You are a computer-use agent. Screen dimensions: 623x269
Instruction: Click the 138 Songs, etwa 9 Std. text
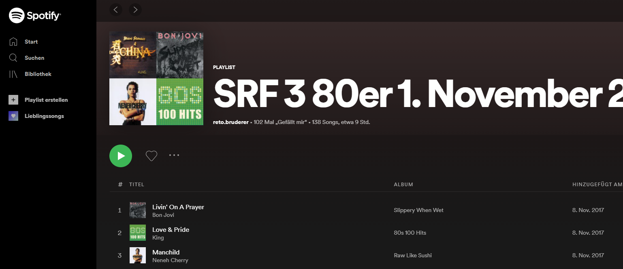click(340, 122)
